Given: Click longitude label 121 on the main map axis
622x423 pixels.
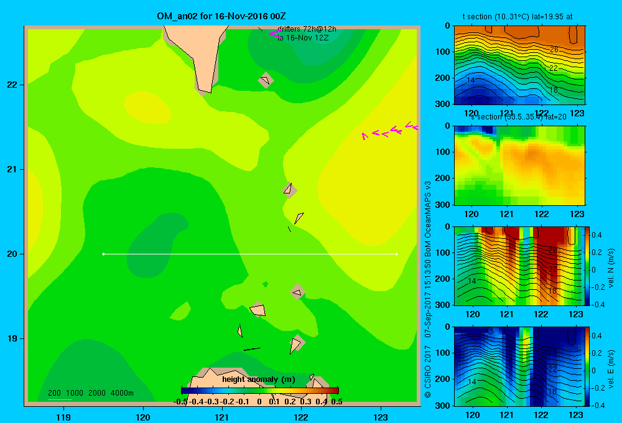Looking at the screenshot, I should pos(222,417).
